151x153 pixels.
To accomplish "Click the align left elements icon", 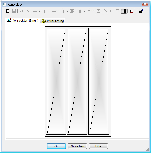I will pyautogui.click(x=112, y=11).
